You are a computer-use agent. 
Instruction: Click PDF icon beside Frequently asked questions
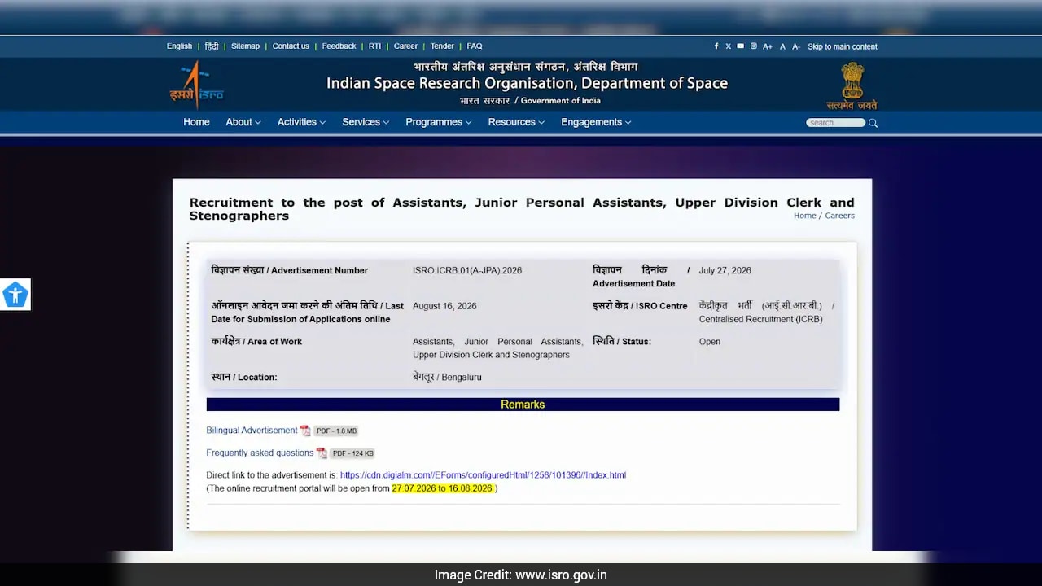coord(322,453)
